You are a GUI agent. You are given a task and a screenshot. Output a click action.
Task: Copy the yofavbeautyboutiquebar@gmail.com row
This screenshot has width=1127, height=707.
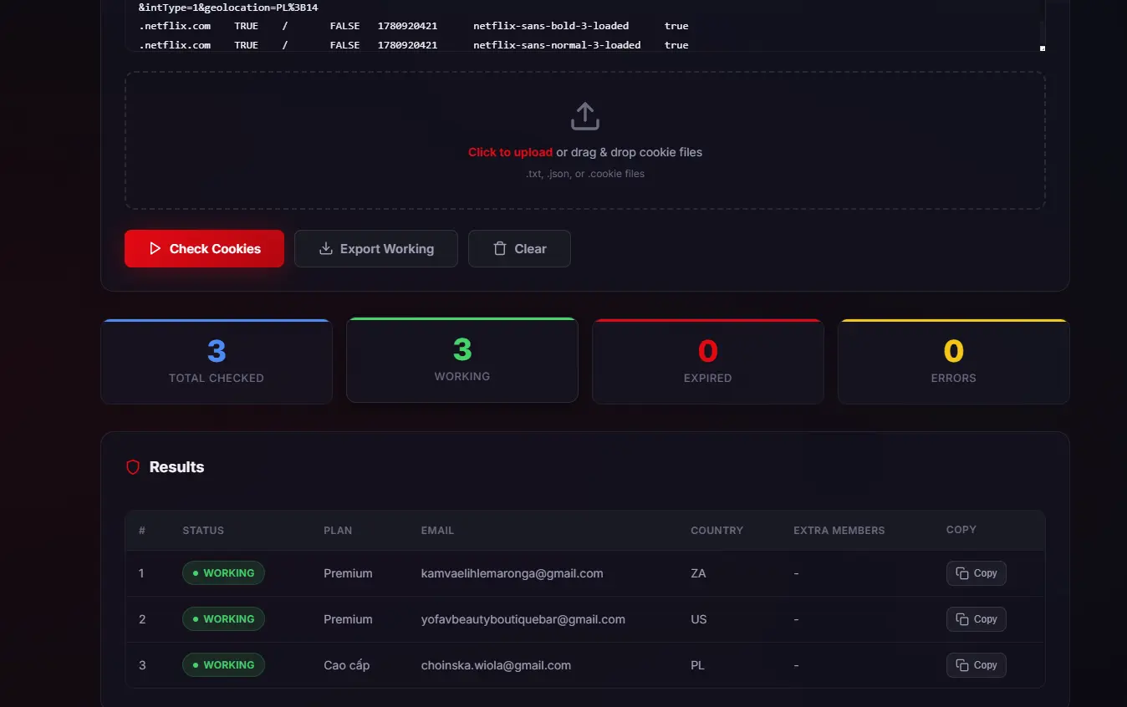pyautogui.click(x=977, y=619)
